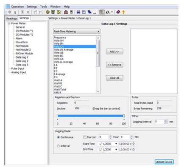
Task: Open the Tools menu
Action: [44, 7]
